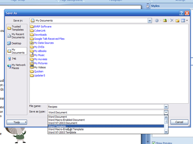
Task: Open the My Videos folder
Action: [38, 67]
